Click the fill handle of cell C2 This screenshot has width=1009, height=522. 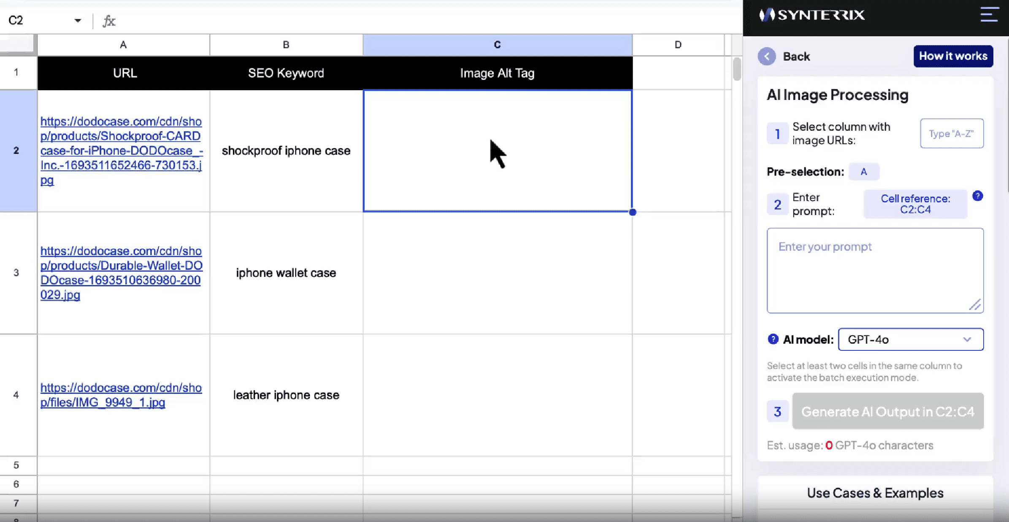pos(632,212)
